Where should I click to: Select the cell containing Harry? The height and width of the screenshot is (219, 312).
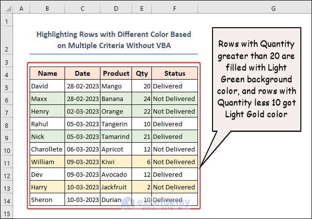click(x=48, y=187)
